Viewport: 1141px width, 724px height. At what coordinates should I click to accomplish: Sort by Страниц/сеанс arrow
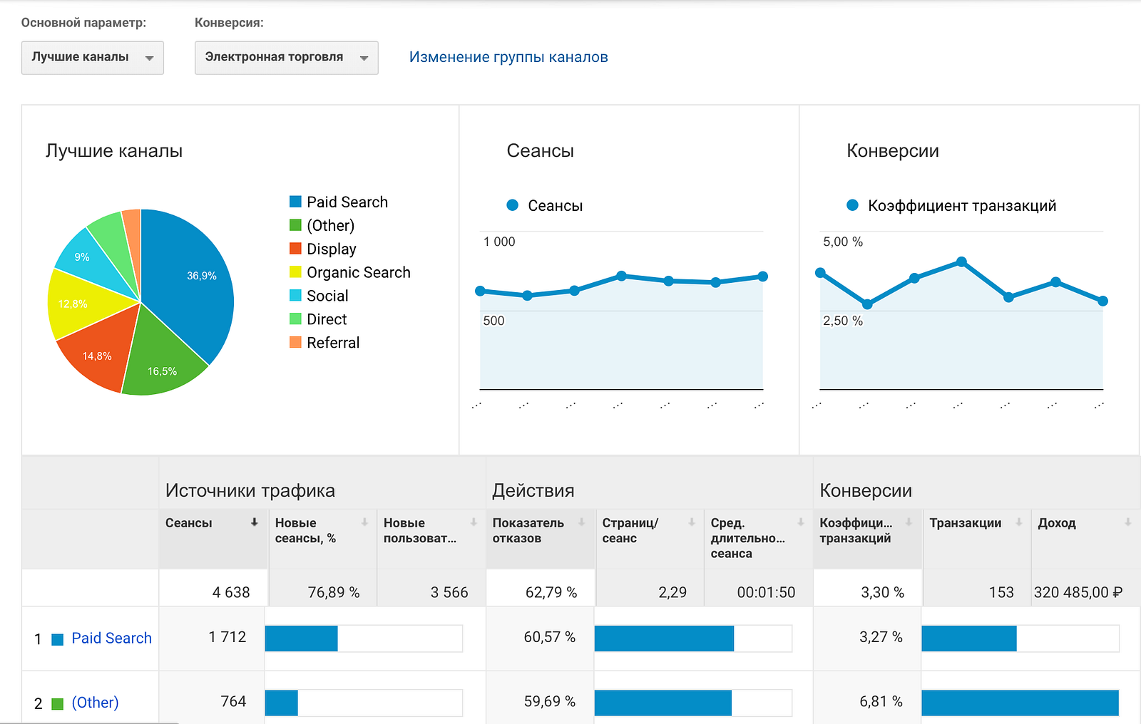(692, 522)
